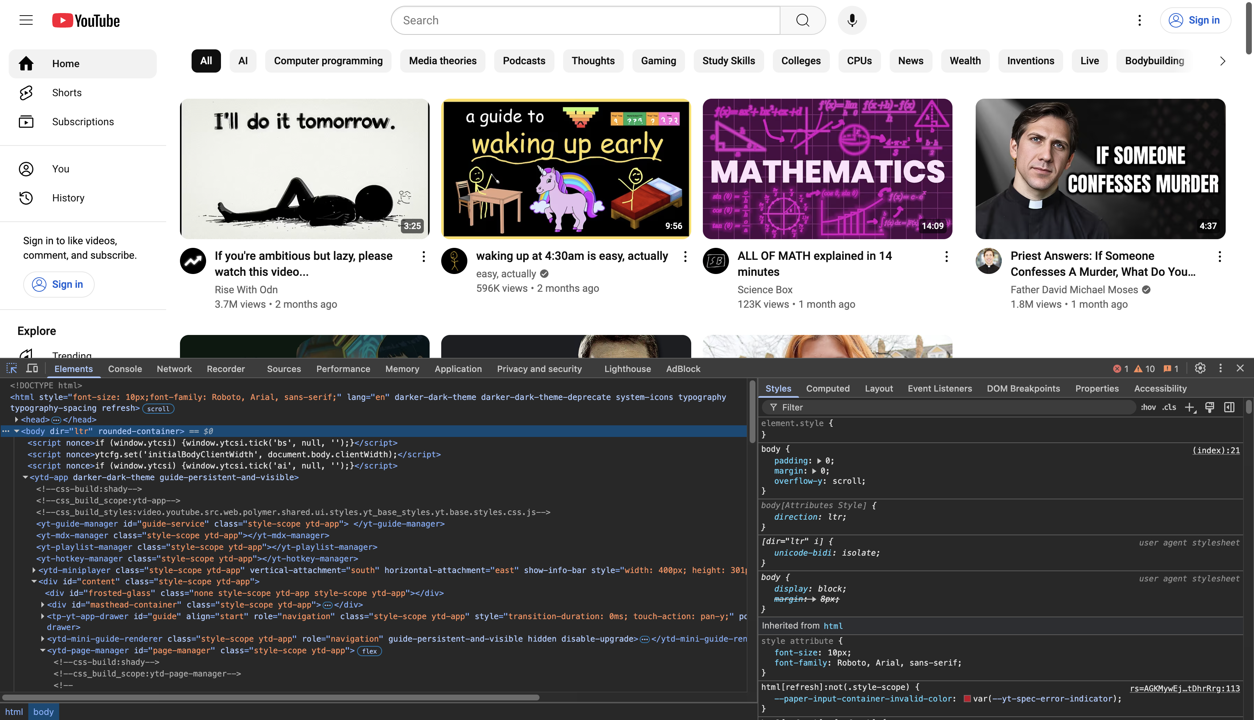Open the Event Listeners tab
The height and width of the screenshot is (720, 1254).
tap(940, 389)
